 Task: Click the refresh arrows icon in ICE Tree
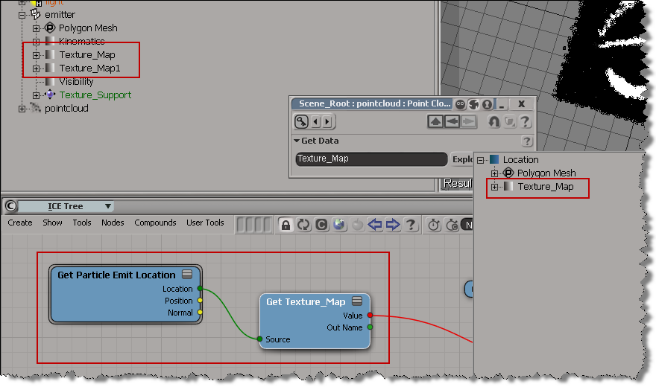[x=303, y=224]
